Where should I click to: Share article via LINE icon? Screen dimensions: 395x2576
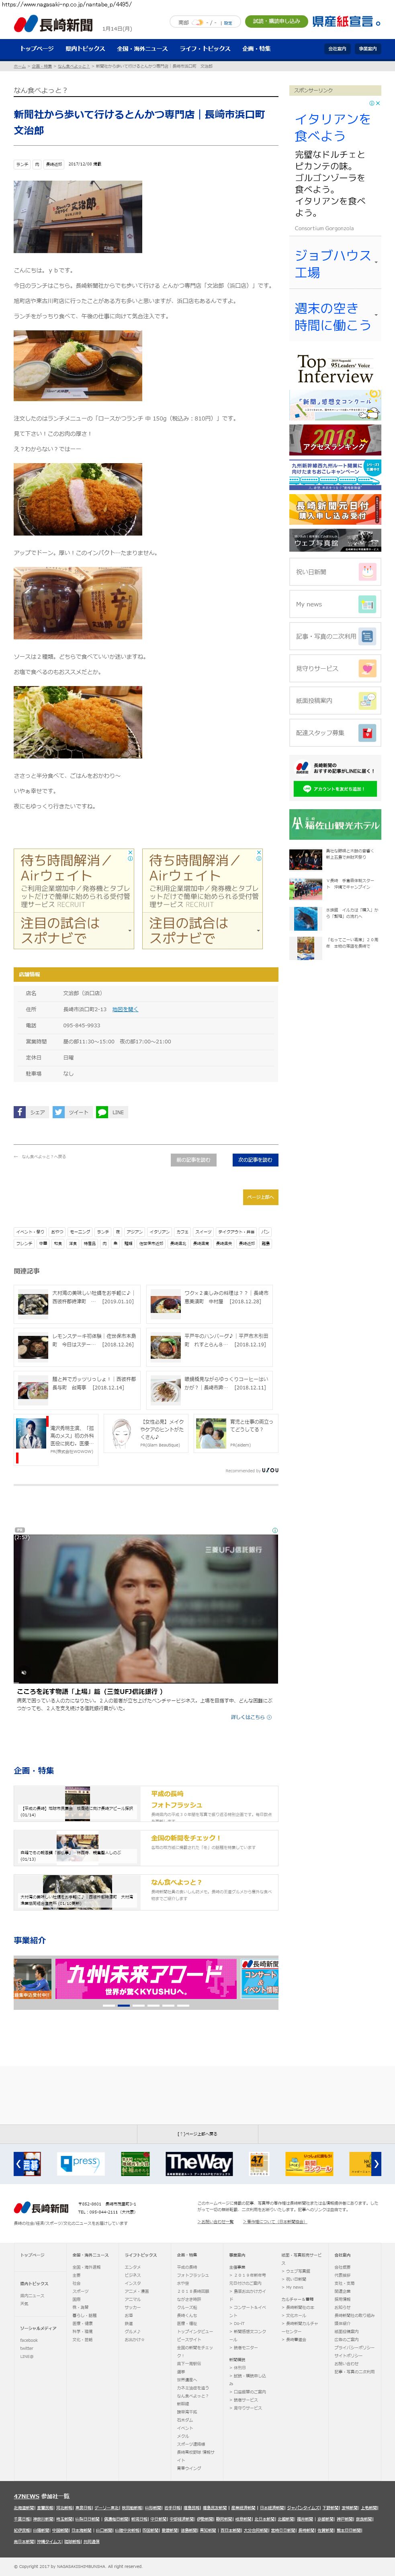click(111, 1112)
